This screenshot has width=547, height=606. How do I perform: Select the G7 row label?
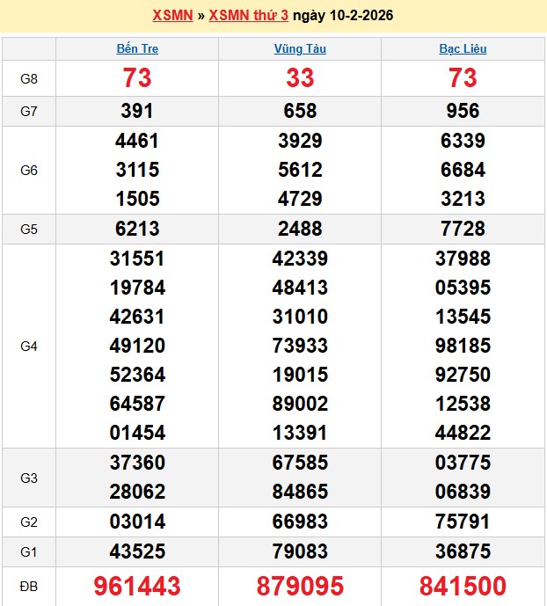click(x=29, y=111)
